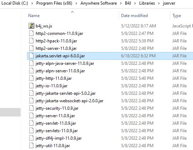193x150 pixels.
Task: Select the jetty-slf4j-impl-11.0.9.jar file name
Action: tap(59, 138)
